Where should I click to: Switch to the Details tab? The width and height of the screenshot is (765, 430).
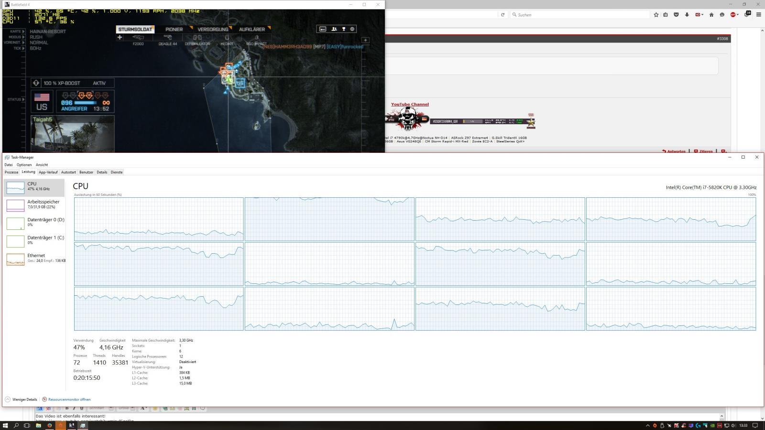[102, 172]
